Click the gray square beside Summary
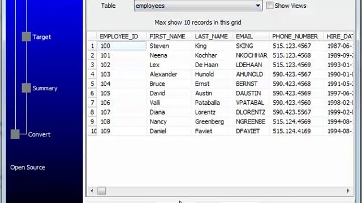Viewport: 362px width, 203px height. click(x=26, y=88)
